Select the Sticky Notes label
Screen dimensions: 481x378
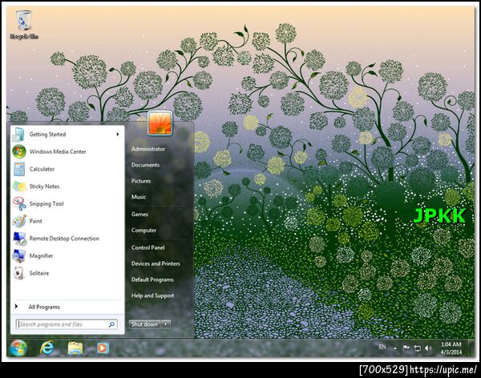click(44, 187)
